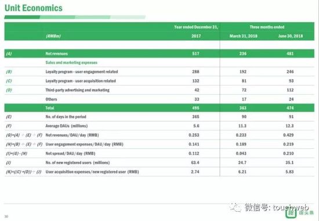Click the Unit Economics title
Viewport: 319px width, 221px height.
pos(34,8)
